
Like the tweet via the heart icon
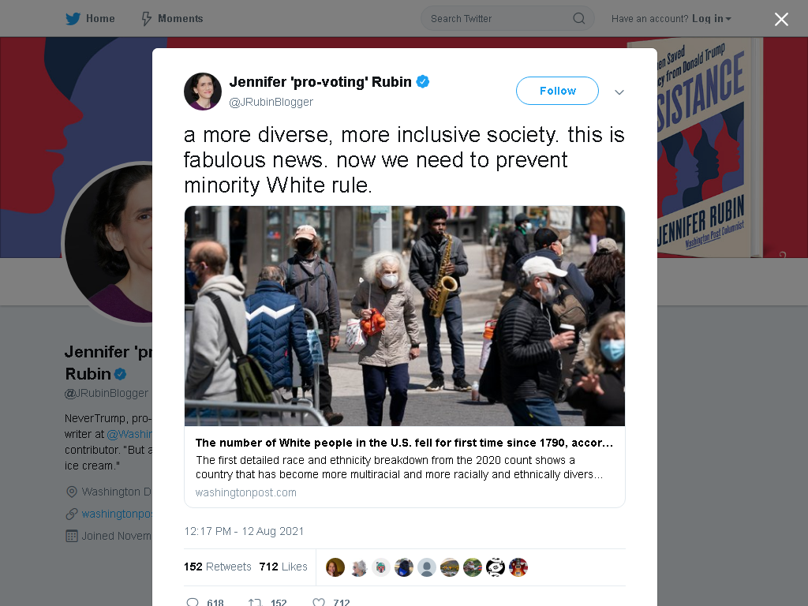tap(319, 602)
